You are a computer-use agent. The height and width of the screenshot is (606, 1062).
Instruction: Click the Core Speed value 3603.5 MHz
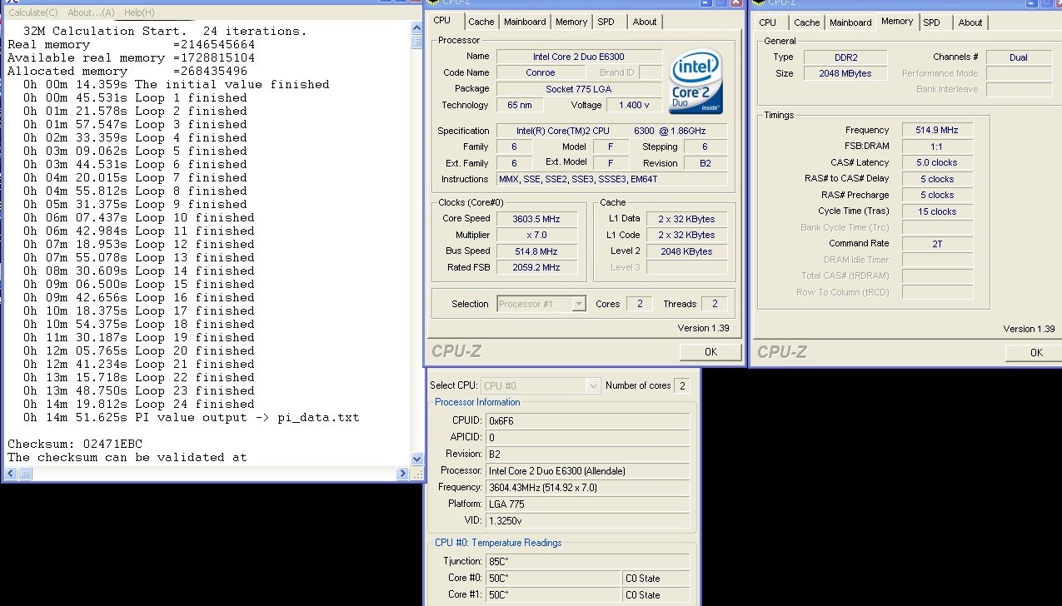[x=537, y=219]
